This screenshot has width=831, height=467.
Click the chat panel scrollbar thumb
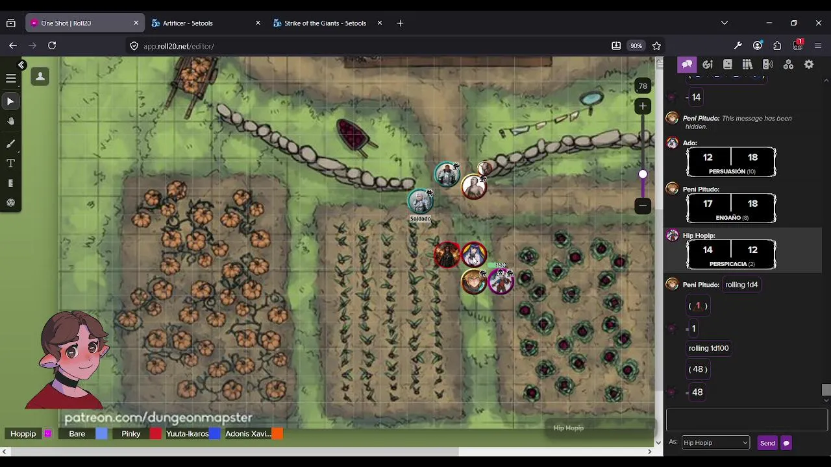(826, 389)
